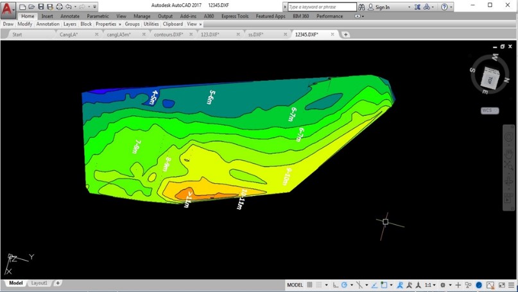
Task: Cycle ribbon minimize state button
Action: click(359, 16)
